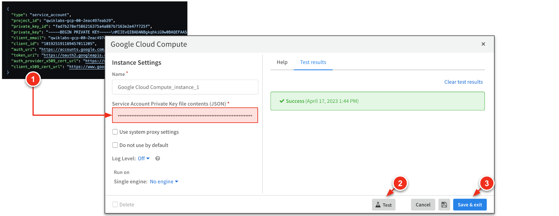559x216 pixels.
Task: Click the red step 3 marker
Action: (486, 183)
